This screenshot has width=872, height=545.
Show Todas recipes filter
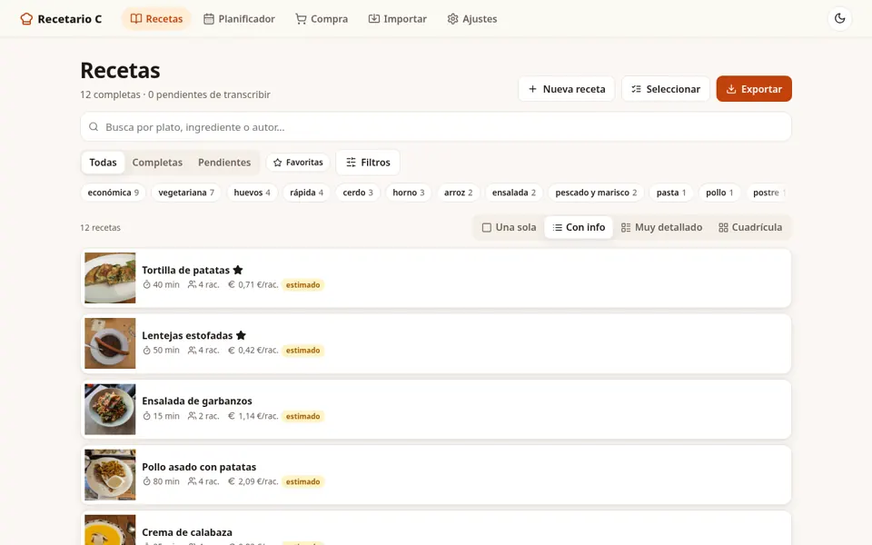(x=103, y=163)
